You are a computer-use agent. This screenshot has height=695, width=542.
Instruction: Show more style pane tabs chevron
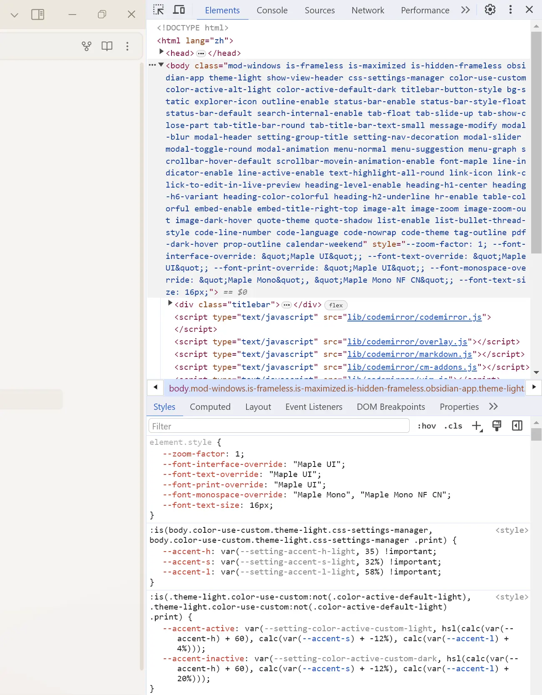click(x=493, y=406)
